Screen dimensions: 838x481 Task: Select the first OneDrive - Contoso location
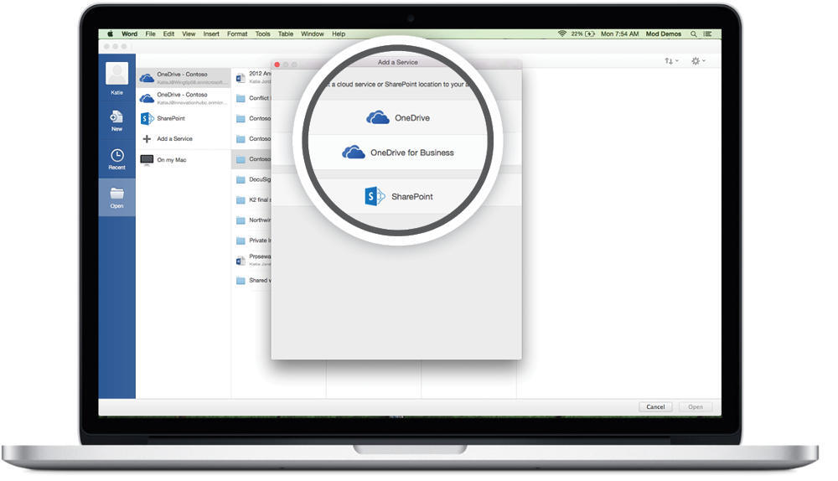[184, 78]
